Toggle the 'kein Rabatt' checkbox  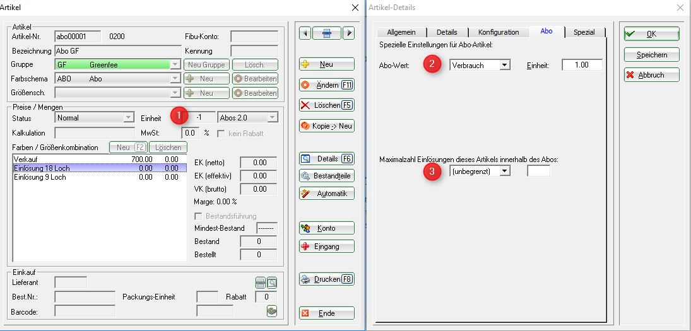pyautogui.click(x=221, y=134)
